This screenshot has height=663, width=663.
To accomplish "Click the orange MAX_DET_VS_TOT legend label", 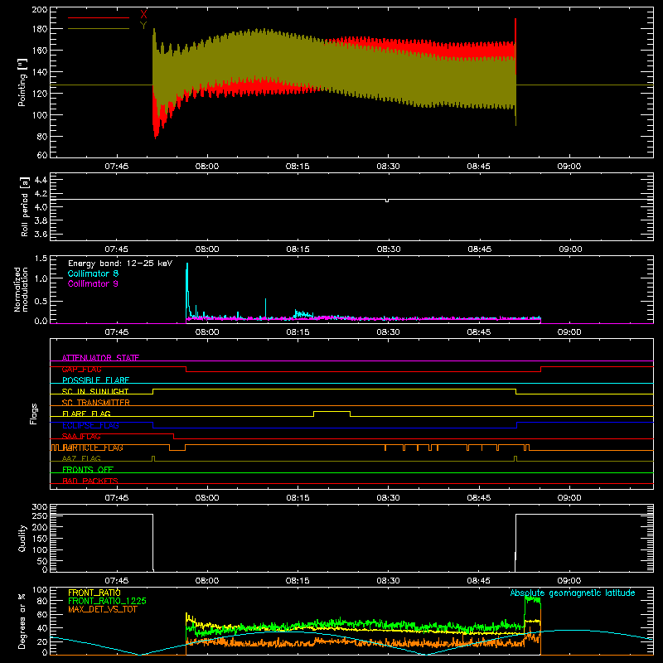I will click(103, 609).
